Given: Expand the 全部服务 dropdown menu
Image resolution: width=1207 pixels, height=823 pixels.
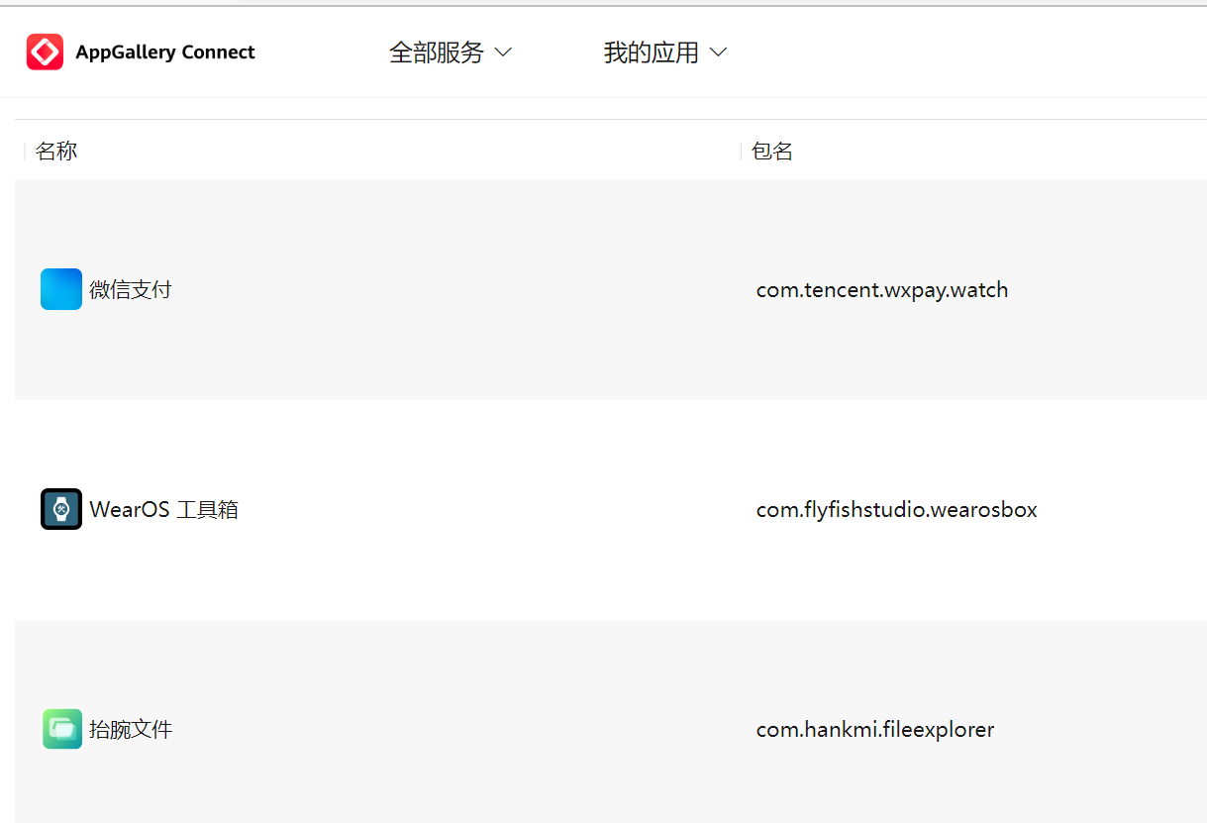Looking at the screenshot, I should click(451, 52).
